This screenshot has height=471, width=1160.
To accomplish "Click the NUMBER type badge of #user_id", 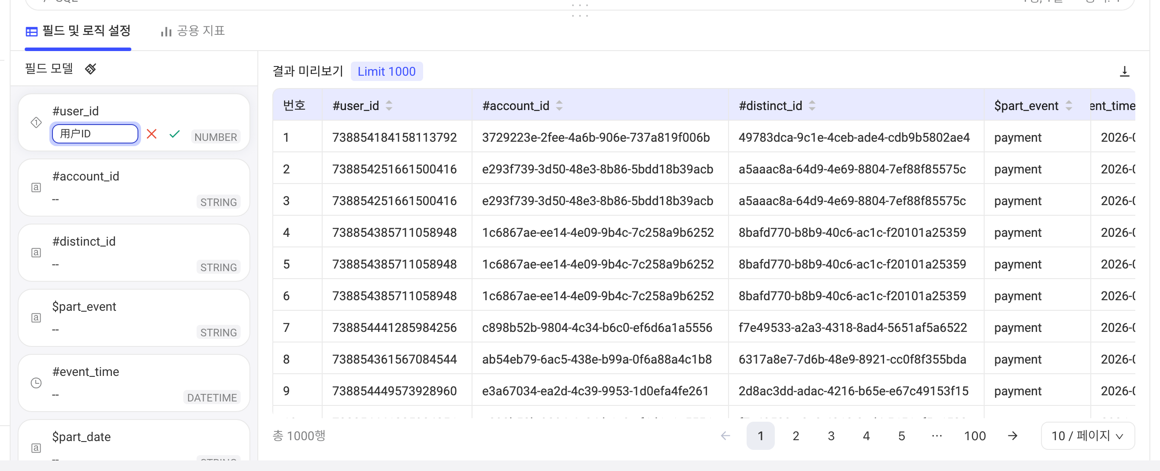I will (x=216, y=137).
